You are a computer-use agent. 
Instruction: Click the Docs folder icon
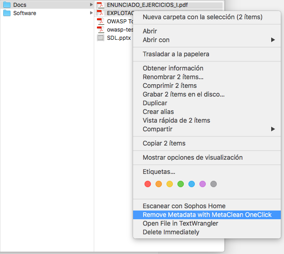(x=7, y=5)
